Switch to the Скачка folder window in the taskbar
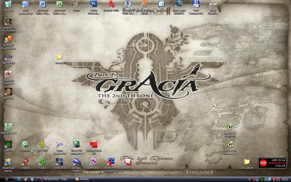The width and height of the screenshot is (291, 182). point(82,179)
